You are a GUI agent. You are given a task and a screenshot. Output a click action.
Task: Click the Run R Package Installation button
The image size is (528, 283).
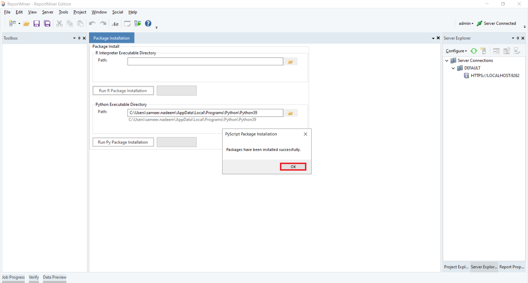tap(123, 91)
